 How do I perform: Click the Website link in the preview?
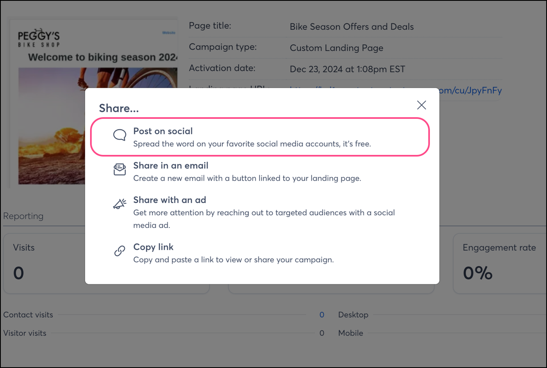point(169,32)
